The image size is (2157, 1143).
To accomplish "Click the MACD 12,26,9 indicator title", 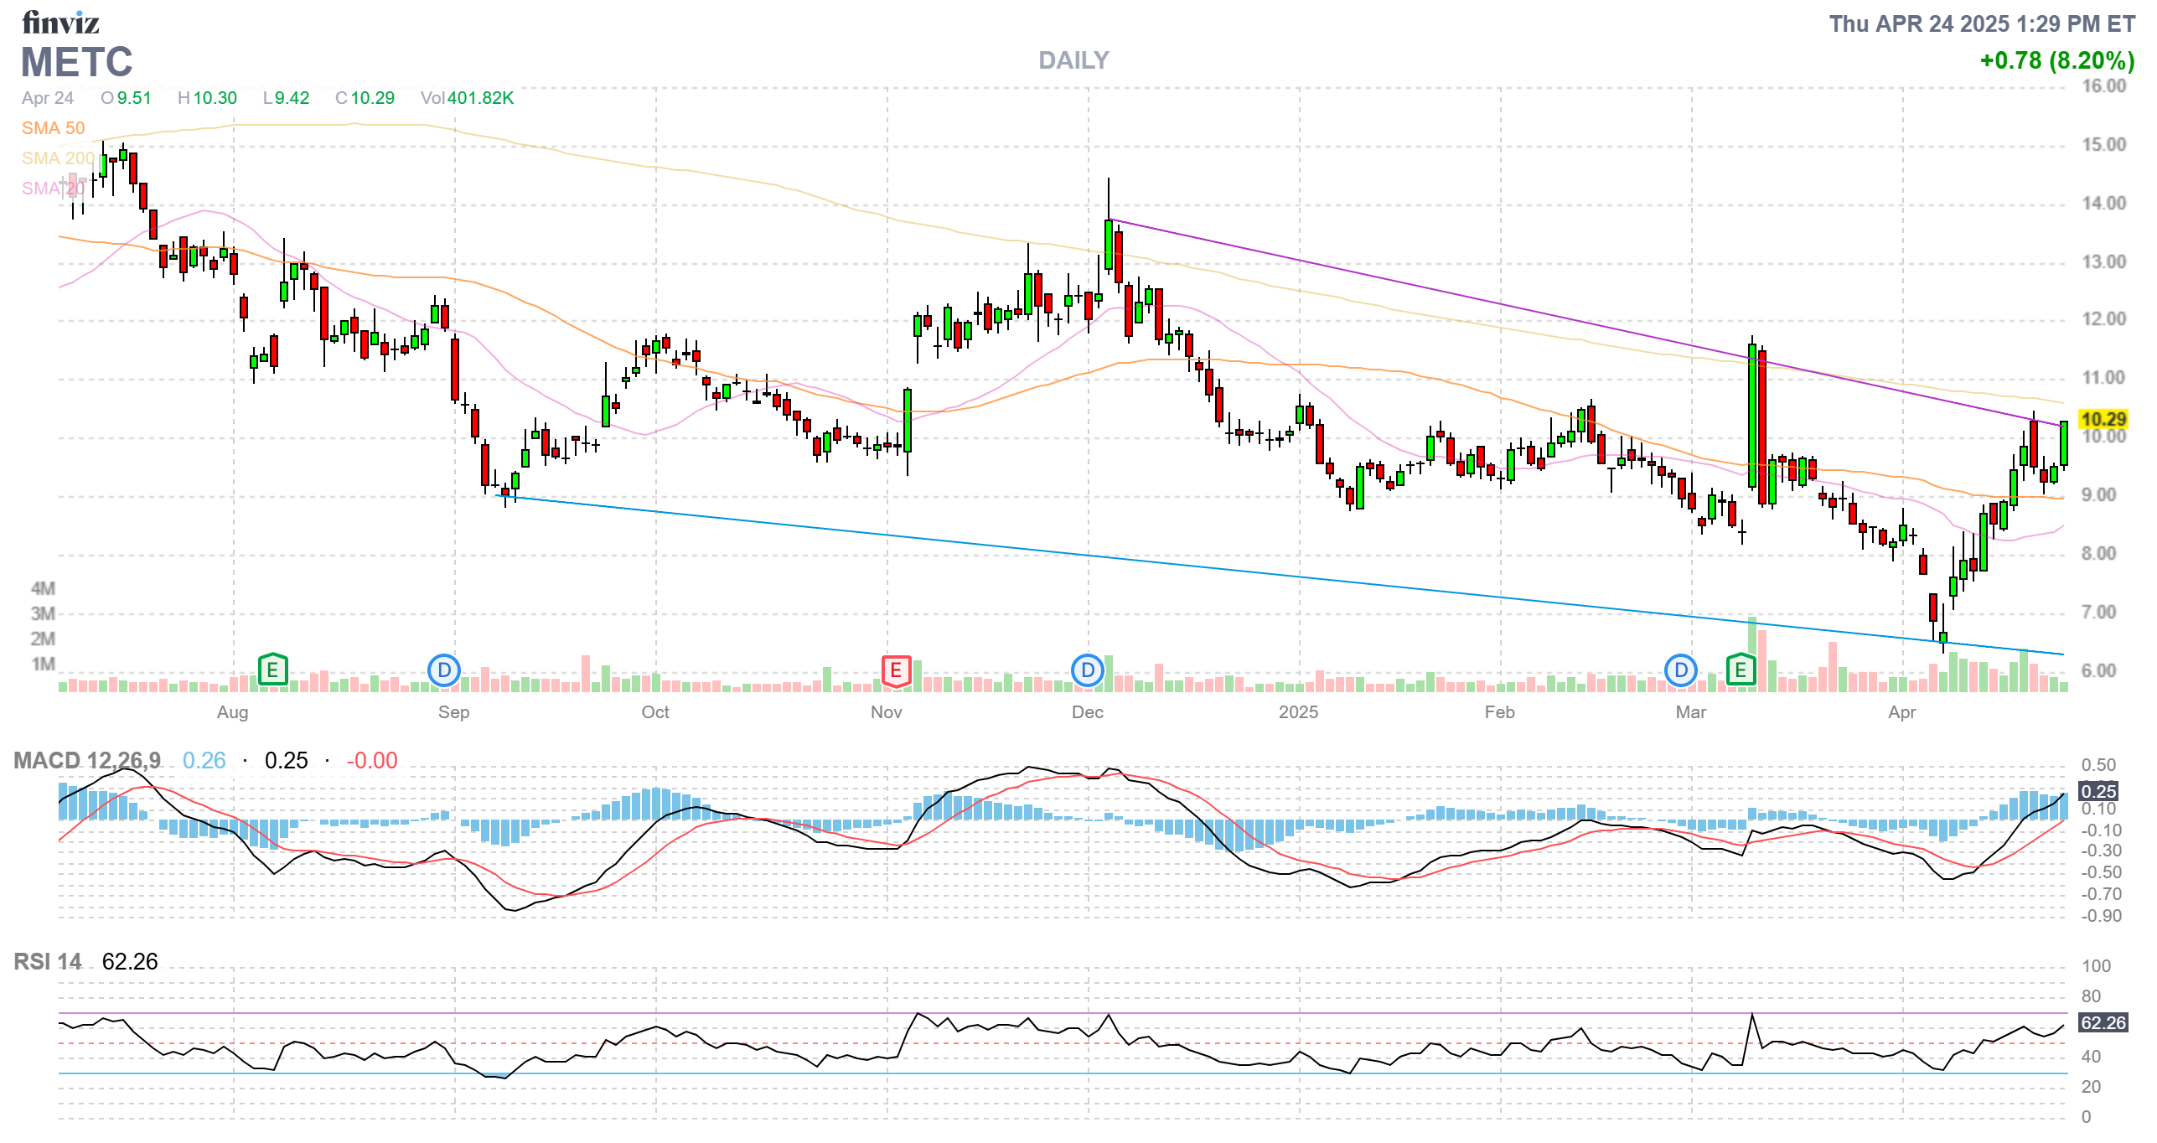I will pos(87,760).
